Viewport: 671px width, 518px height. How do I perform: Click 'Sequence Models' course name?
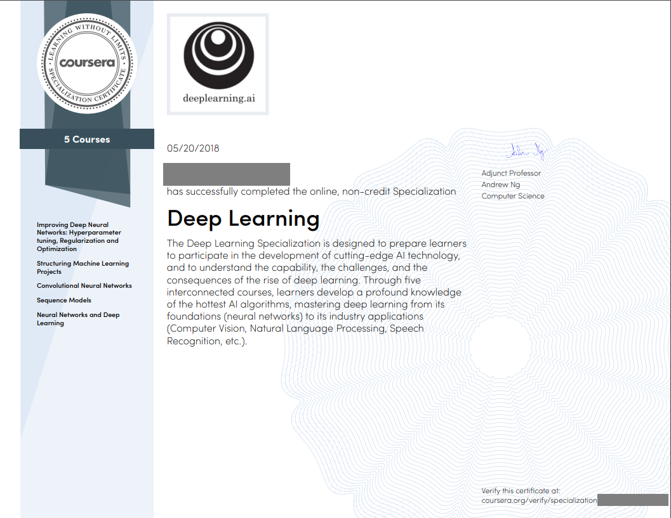coord(63,300)
